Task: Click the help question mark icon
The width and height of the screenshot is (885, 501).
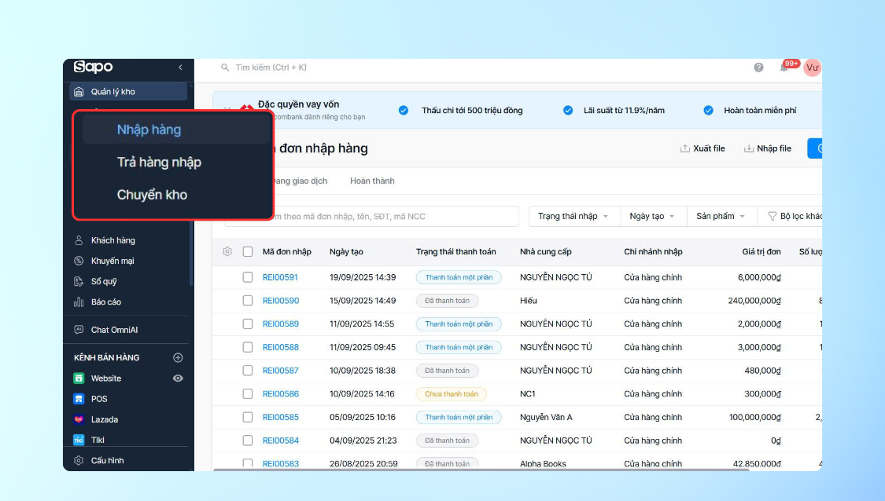Action: coord(758,68)
